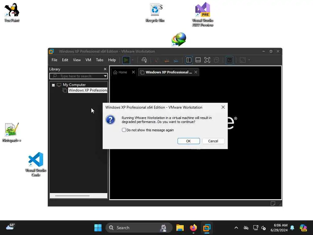Open the power options dropdown arrow
The image size is (313, 235).
click(133, 60)
